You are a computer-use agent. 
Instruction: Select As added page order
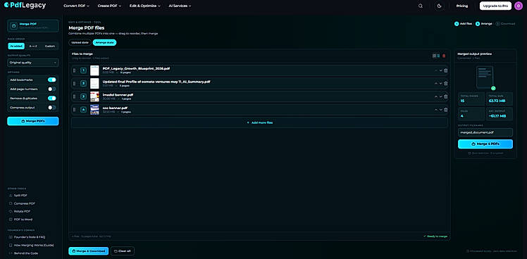[x=16, y=46]
